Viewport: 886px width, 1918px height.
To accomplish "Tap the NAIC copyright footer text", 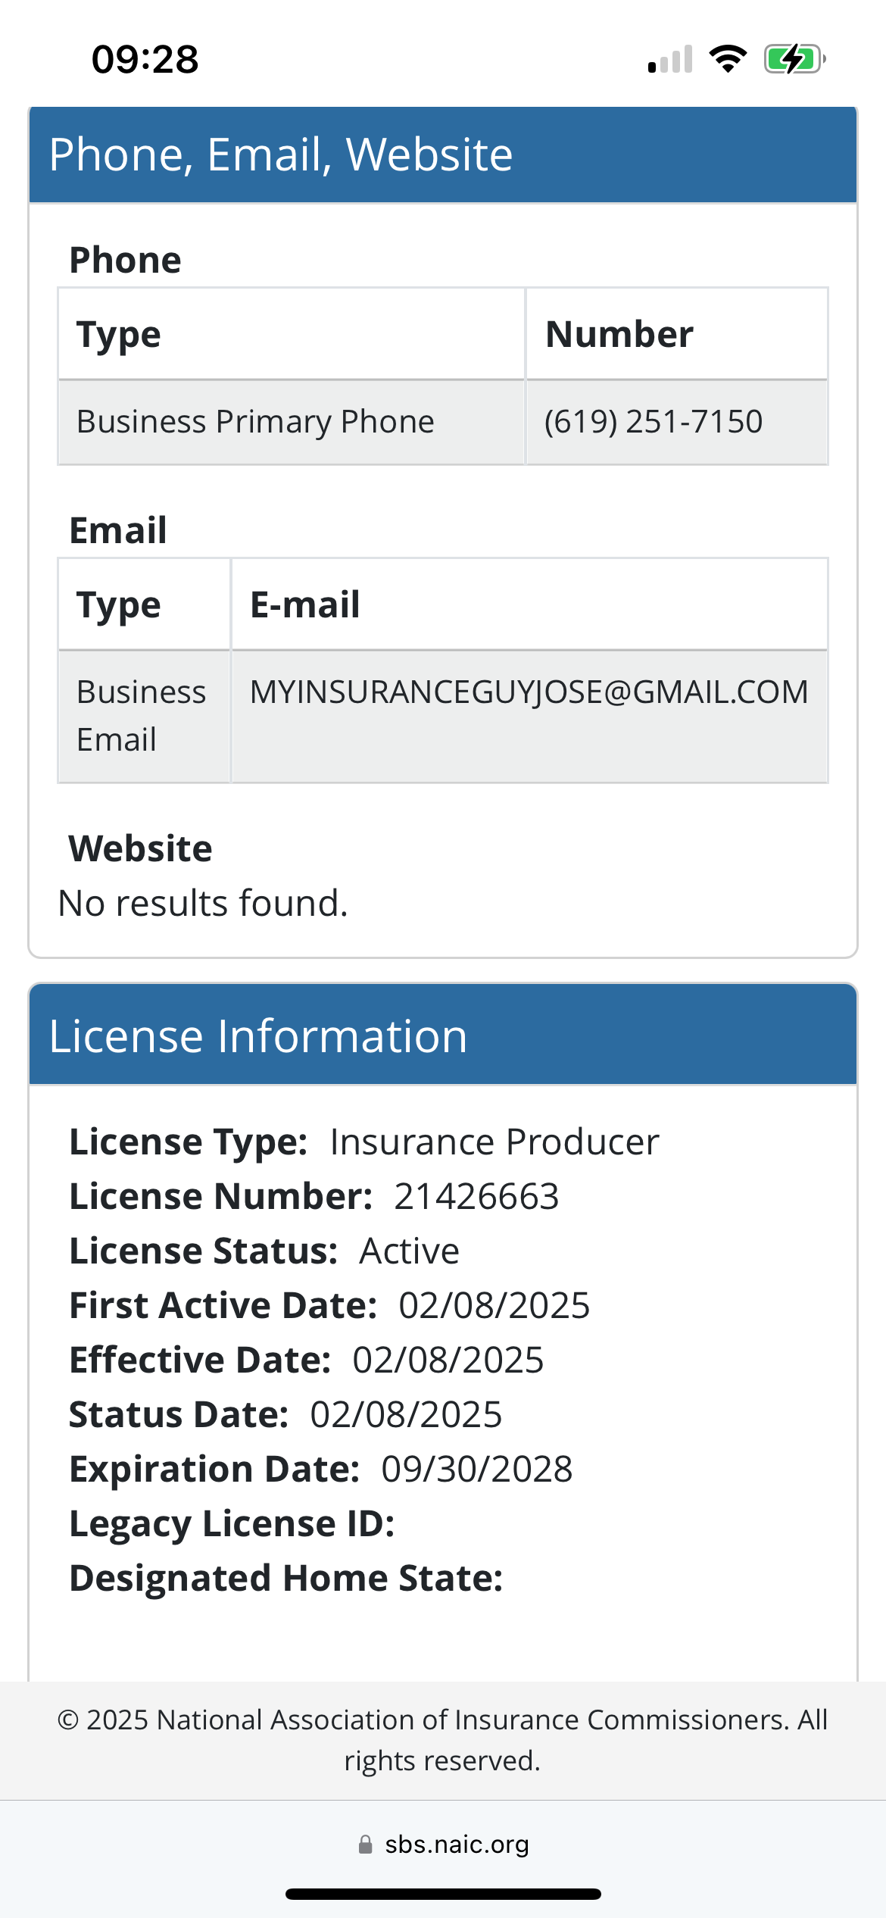I will coord(442,1740).
